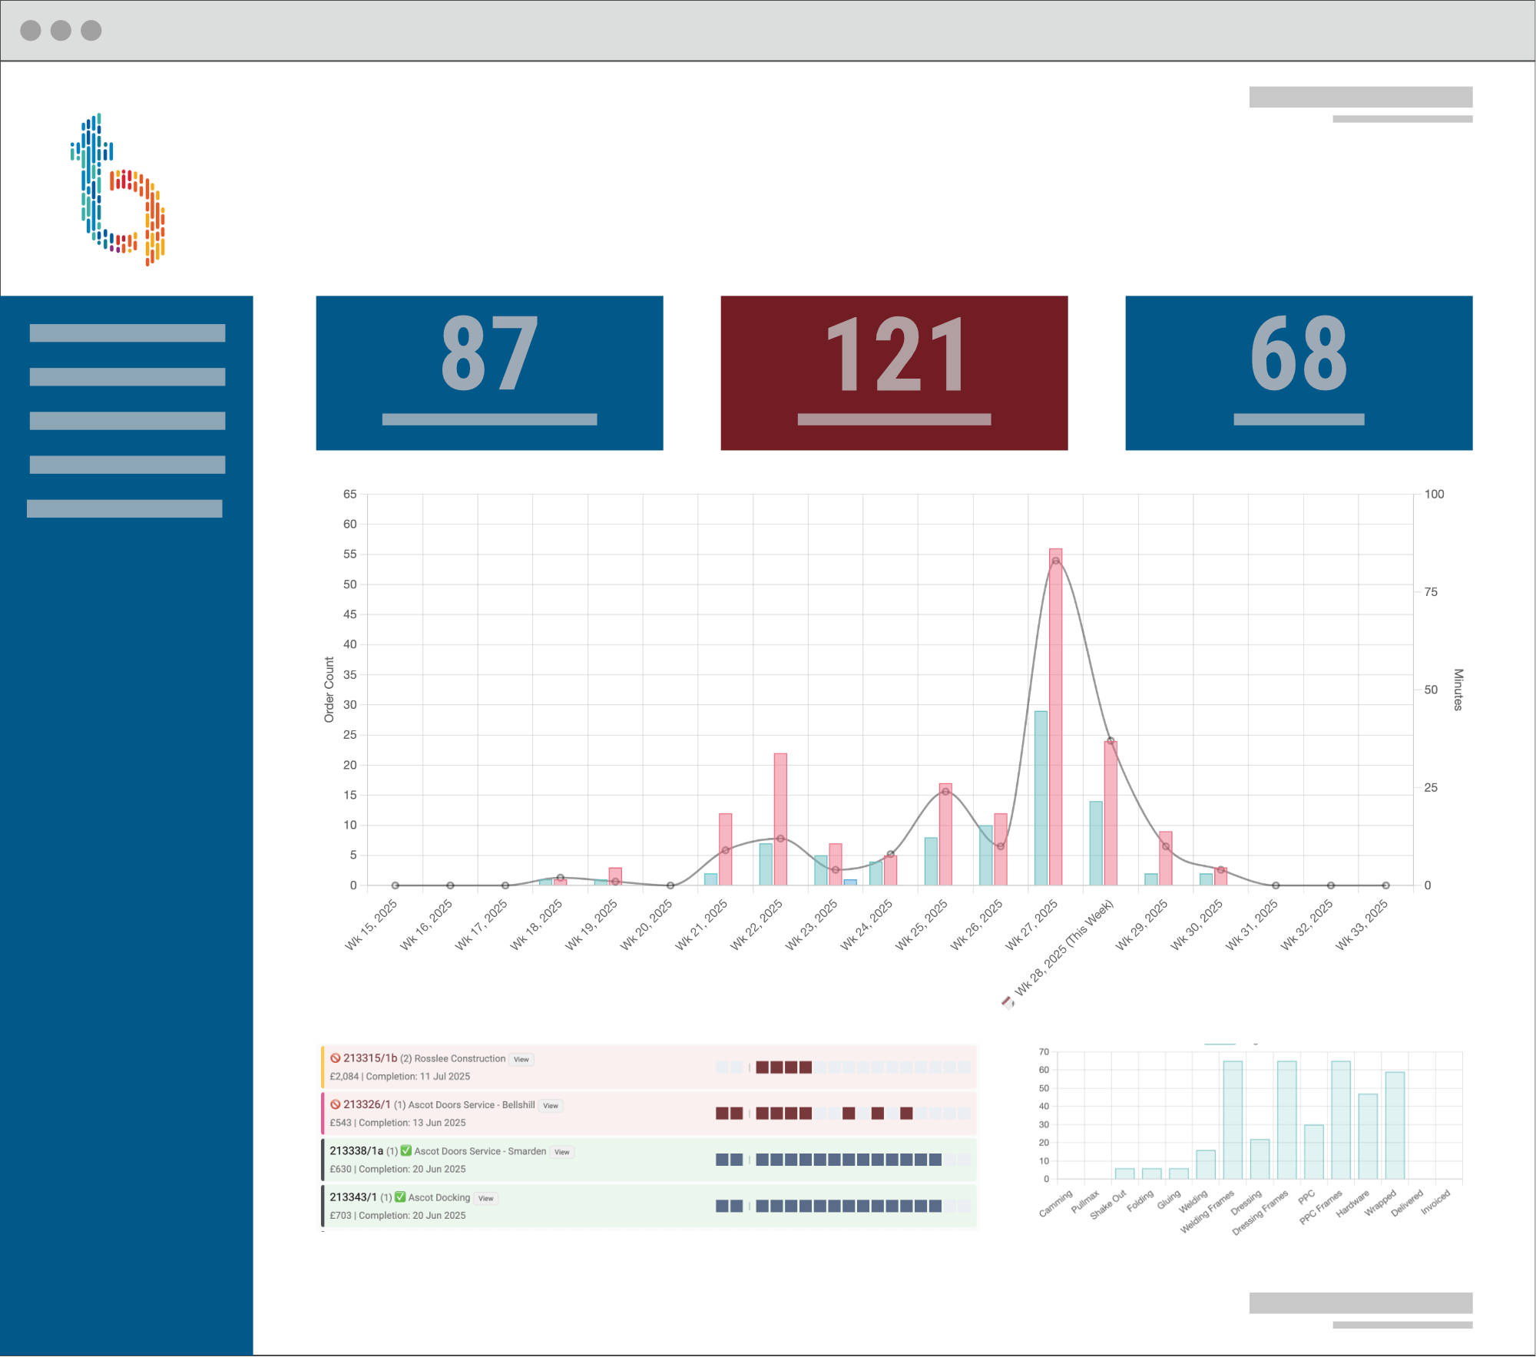Screen dimensions: 1536x1367
Task: Select first sidebar menu item
Action: pos(127,333)
